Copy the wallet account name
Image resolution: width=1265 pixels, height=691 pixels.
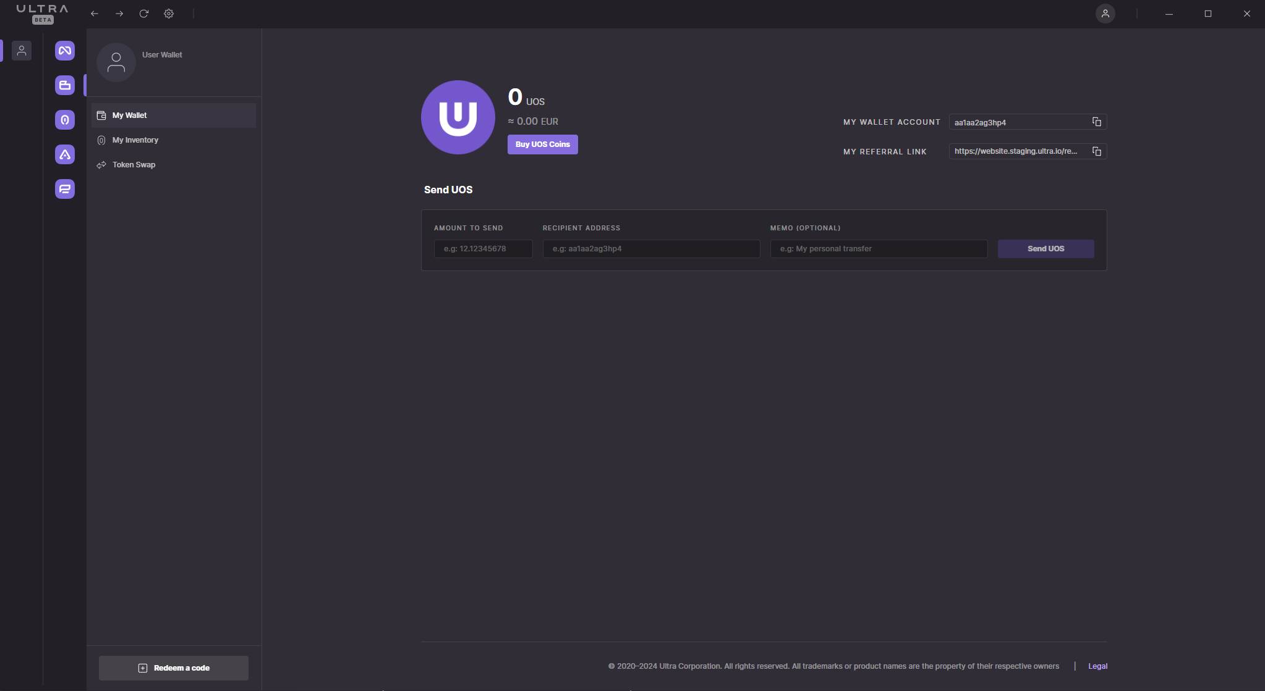pyautogui.click(x=1096, y=122)
